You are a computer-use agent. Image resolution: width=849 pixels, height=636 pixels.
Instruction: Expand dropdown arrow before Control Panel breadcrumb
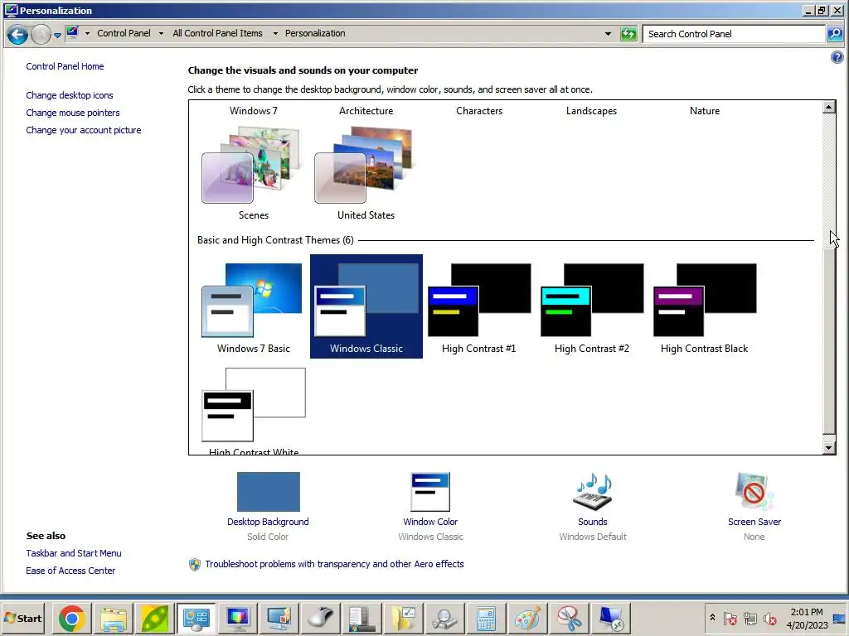(x=87, y=33)
